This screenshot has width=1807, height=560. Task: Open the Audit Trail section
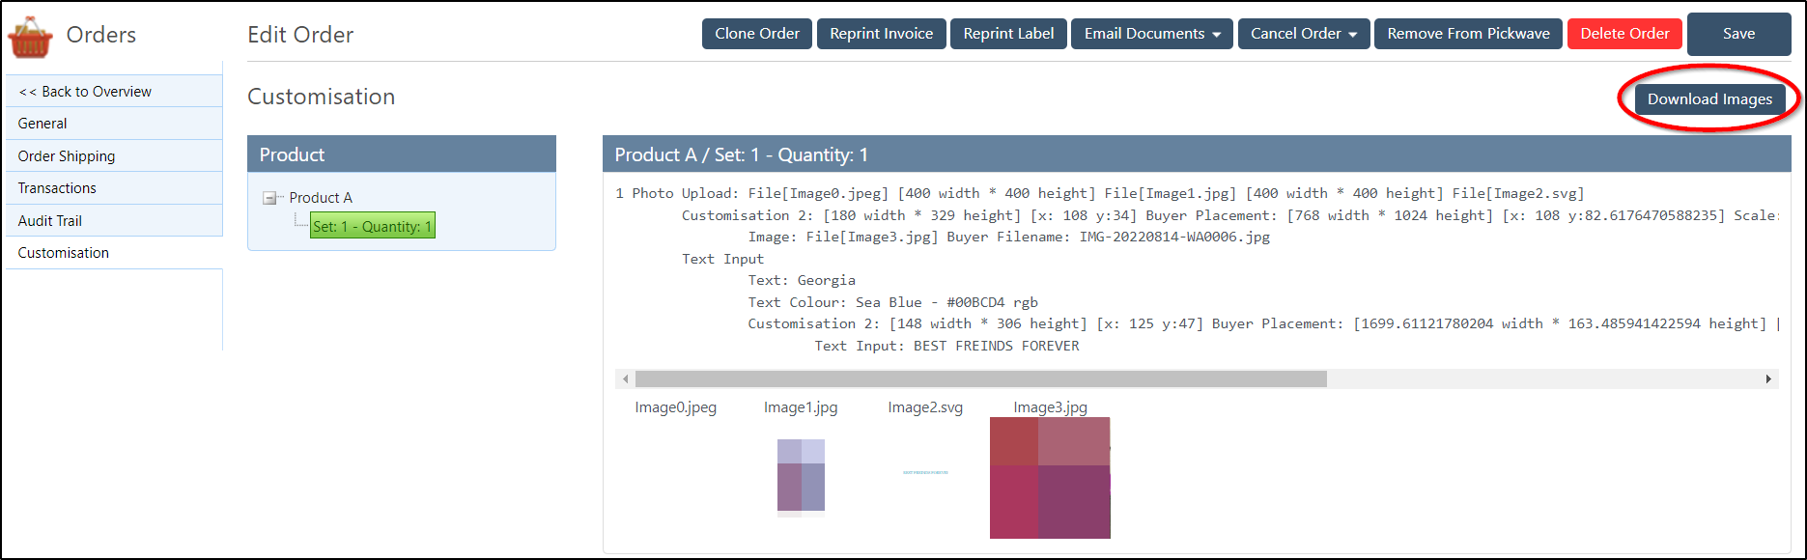50,221
